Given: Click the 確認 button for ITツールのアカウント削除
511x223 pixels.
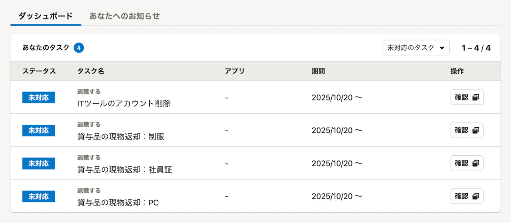Looking at the screenshot, I should coord(467,97).
